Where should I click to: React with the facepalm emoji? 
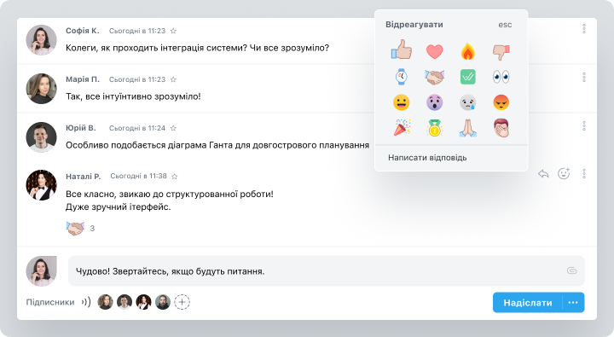[x=501, y=128]
